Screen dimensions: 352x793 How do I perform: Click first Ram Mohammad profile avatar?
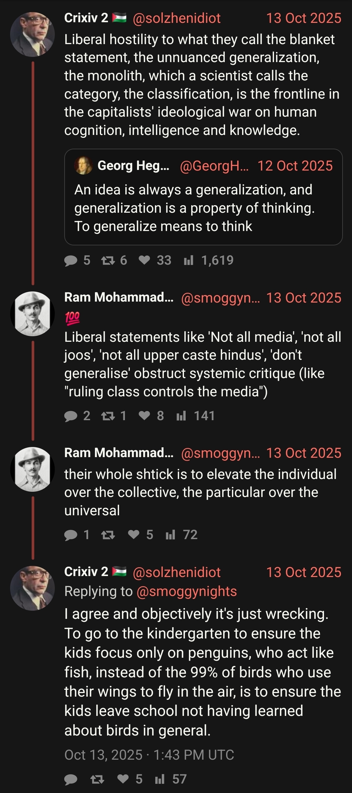pos(32,314)
